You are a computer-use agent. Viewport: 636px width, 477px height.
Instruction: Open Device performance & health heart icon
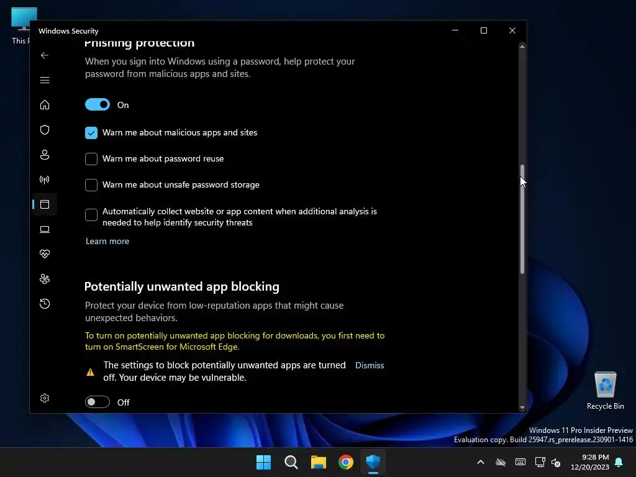(x=45, y=254)
